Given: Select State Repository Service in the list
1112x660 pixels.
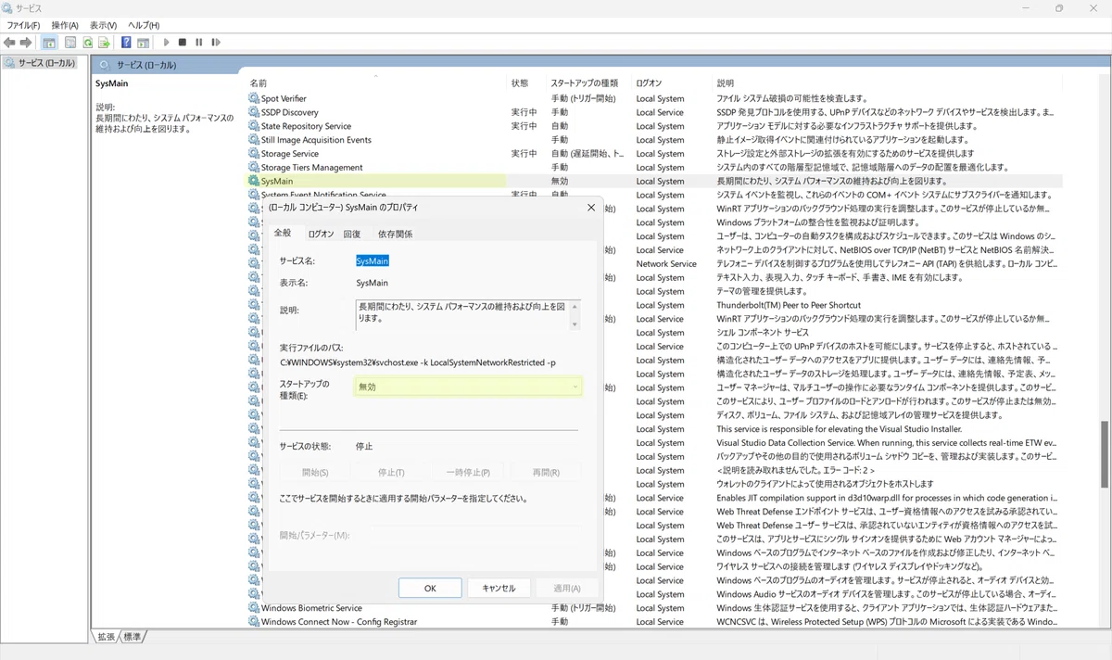Looking at the screenshot, I should pos(306,126).
